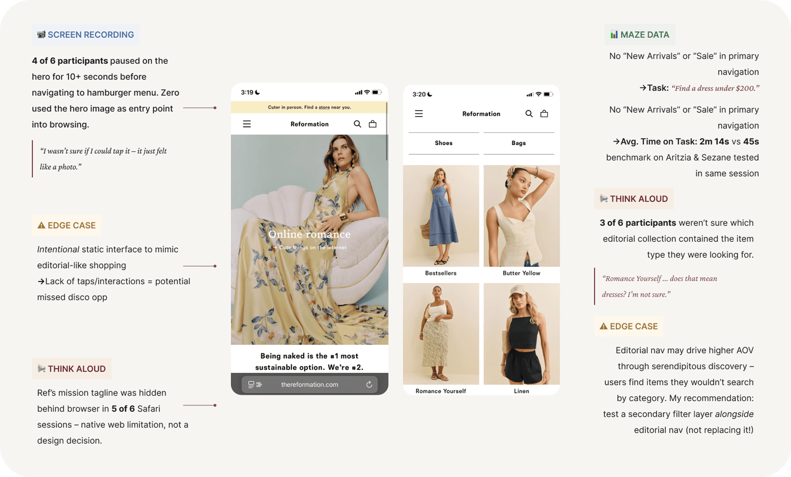Click thereformation.com address field
The width and height of the screenshot is (791, 477).
(309, 384)
